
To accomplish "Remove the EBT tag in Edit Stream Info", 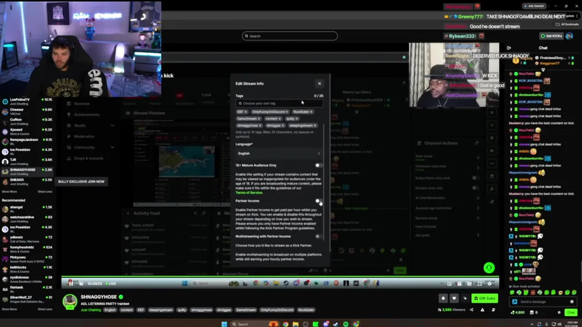I will (x=246, y=112).
